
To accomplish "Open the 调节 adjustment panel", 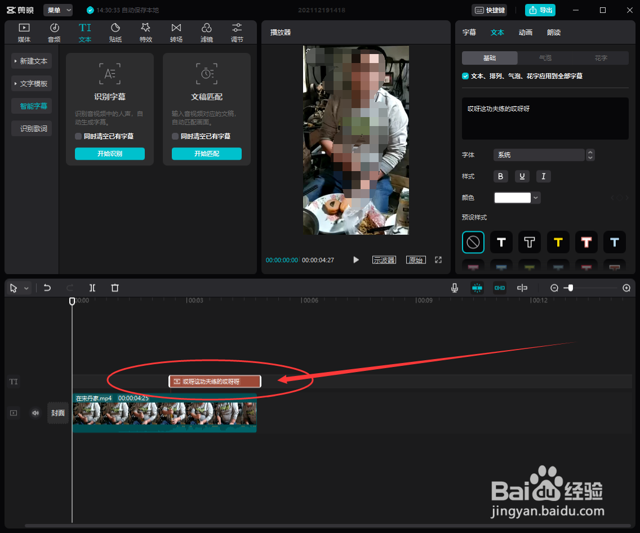I will coord(237,33).
